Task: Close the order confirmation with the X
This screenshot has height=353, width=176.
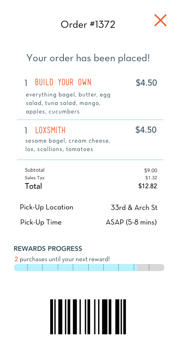Action: (161, 20)
